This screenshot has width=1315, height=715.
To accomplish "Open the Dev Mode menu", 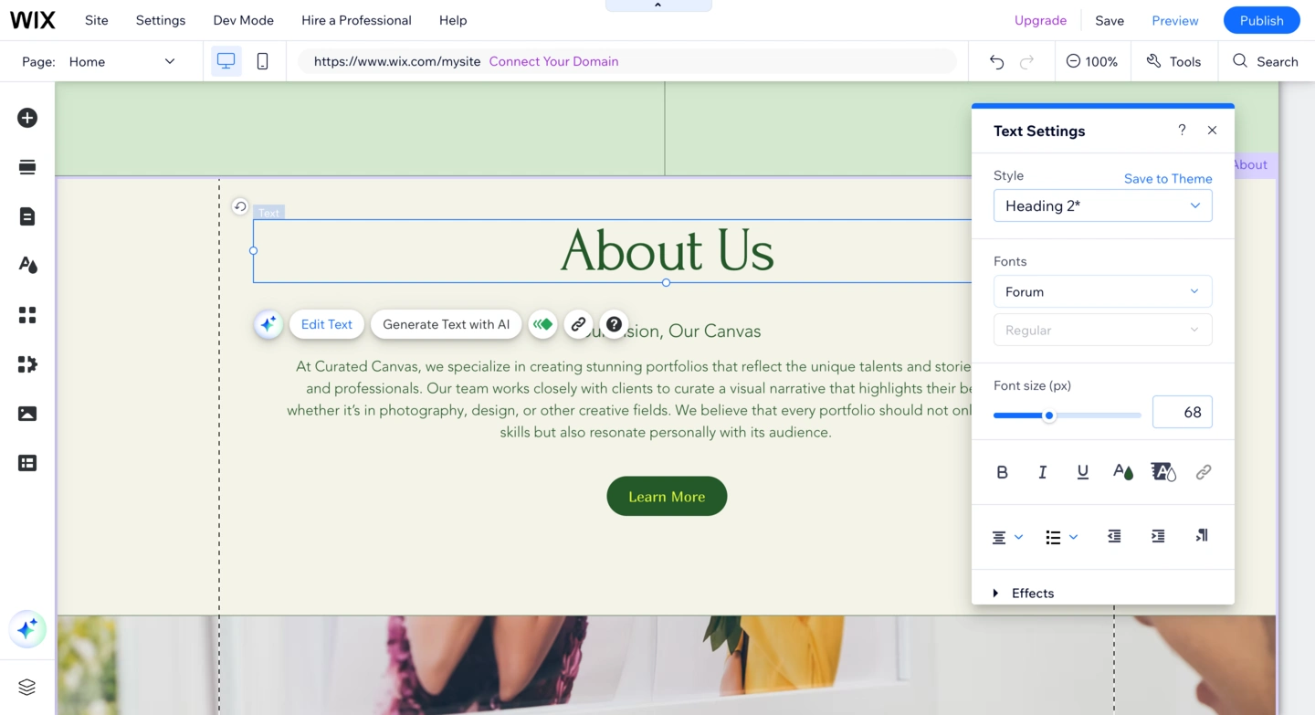I will [x=243, y=19].
